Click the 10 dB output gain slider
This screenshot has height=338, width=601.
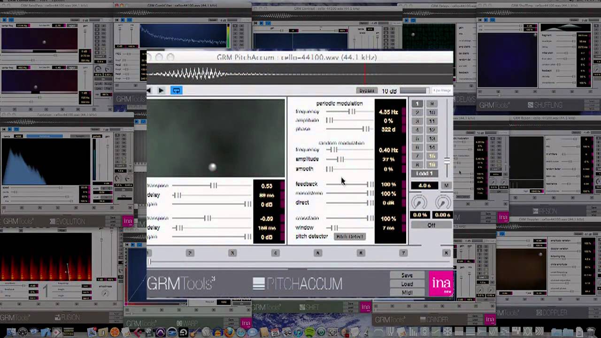[414, 91]
